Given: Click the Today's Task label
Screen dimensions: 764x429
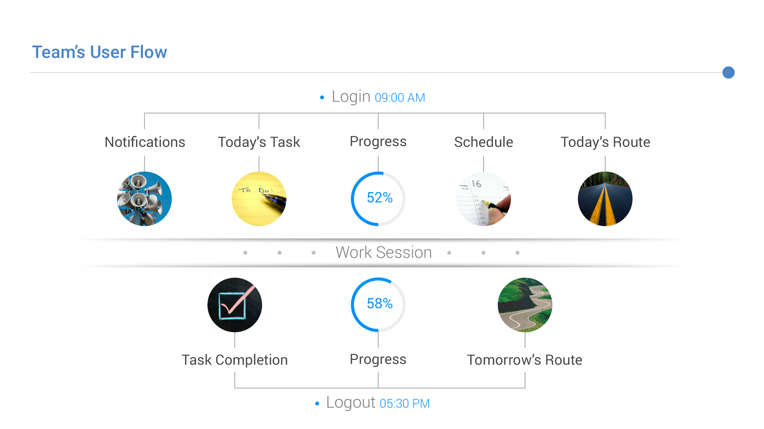Looking at the screenshot, I should tap(259, 142).
